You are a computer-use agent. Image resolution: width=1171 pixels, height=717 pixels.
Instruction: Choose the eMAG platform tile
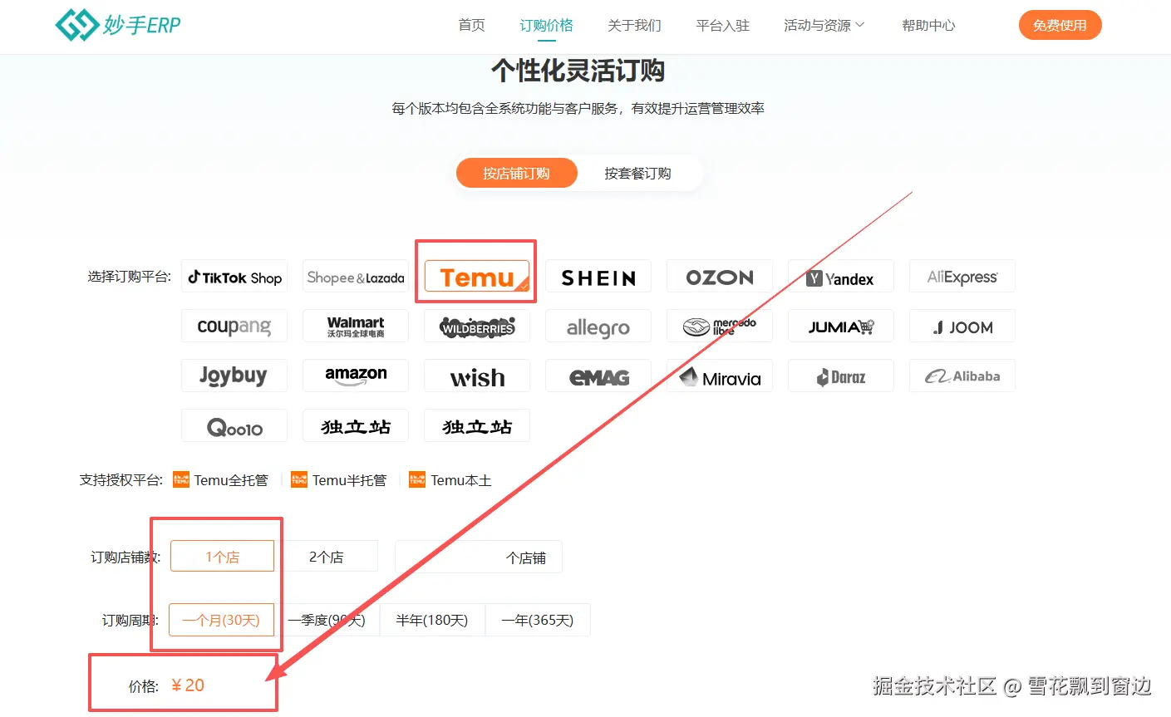pyautogui.click(x=598, y=376)
